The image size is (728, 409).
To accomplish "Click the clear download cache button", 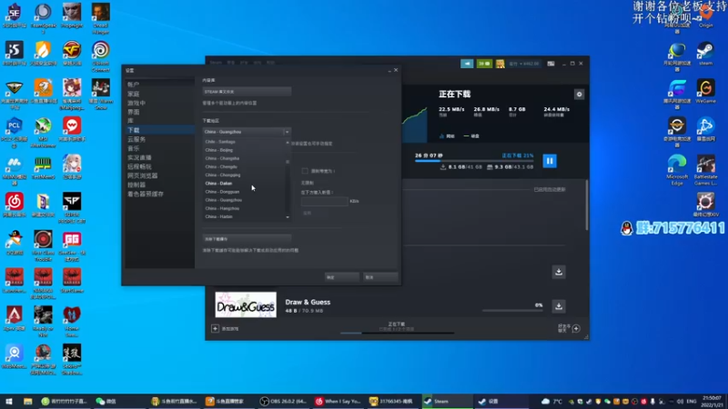I will [x=247, y=239].
